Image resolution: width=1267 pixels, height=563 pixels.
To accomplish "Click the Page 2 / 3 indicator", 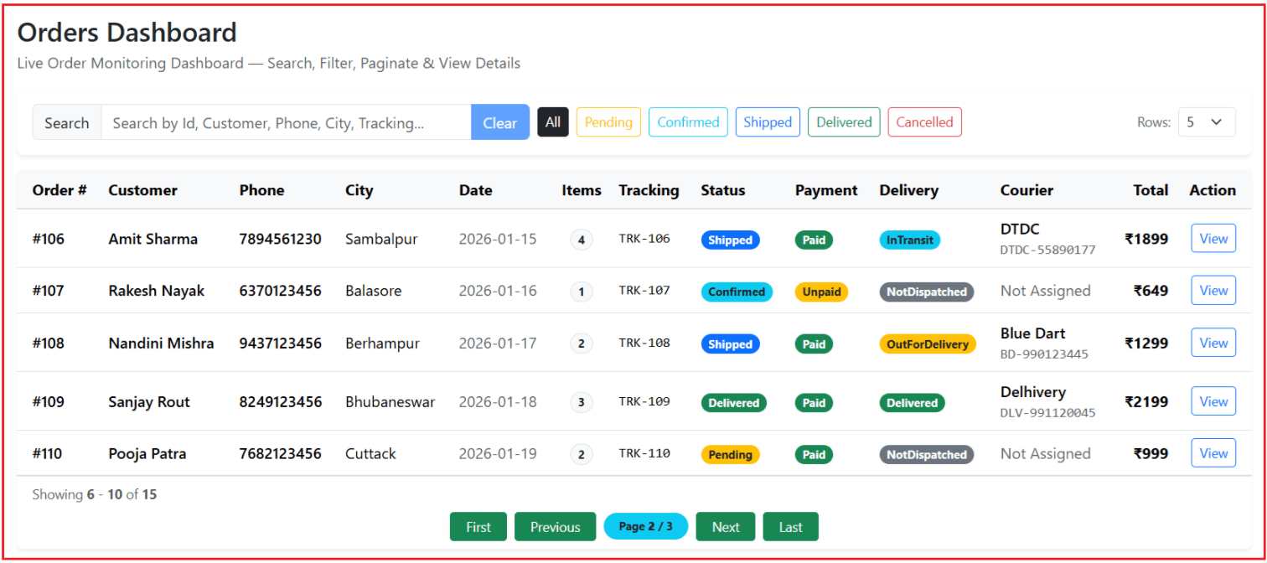I will [645, 527].
